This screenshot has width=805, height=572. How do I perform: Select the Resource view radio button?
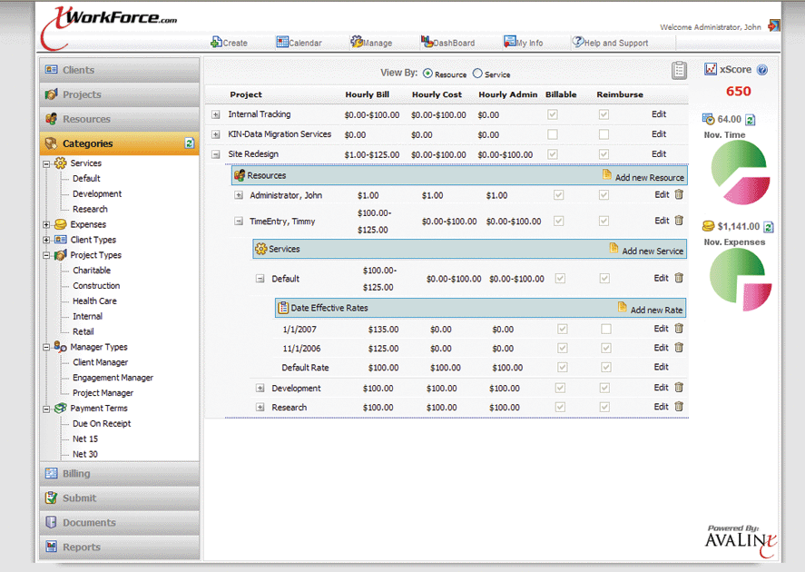click(427, 74)
